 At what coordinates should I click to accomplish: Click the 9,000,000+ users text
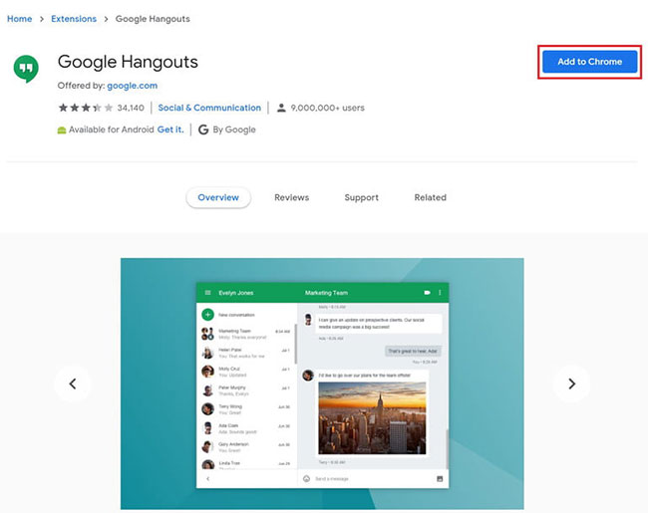click(328, 108)
